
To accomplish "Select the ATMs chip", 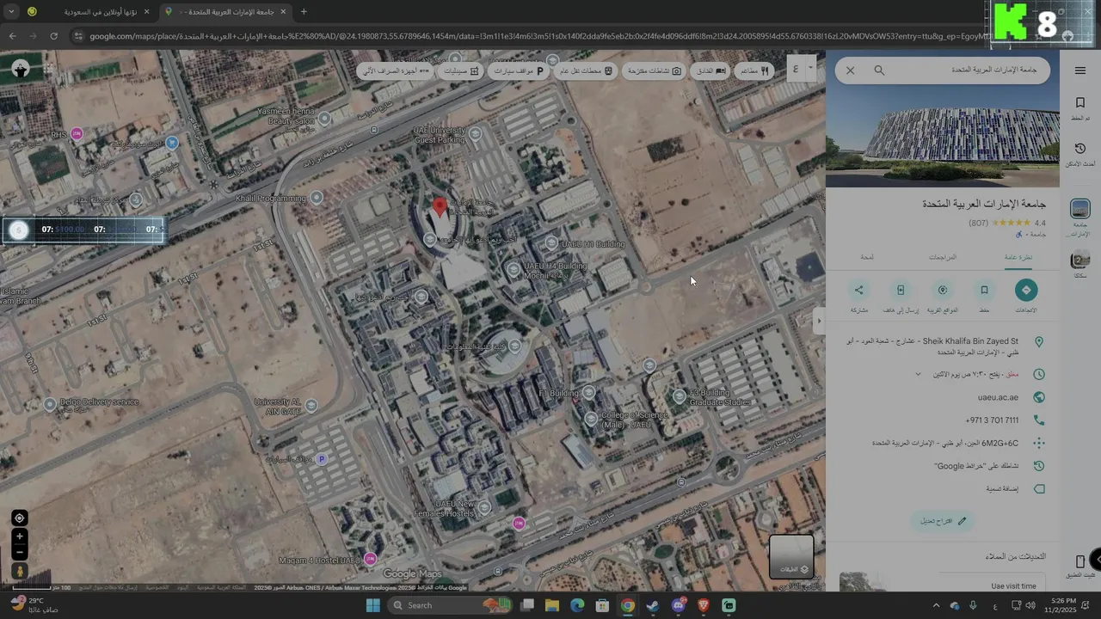I will pos(395,70).
